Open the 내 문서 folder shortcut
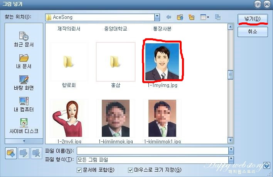 click(x=24, y=61)
